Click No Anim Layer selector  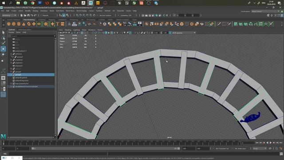241,148
